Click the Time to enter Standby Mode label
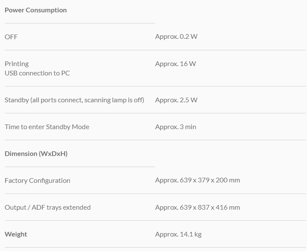 click(47, 127)
